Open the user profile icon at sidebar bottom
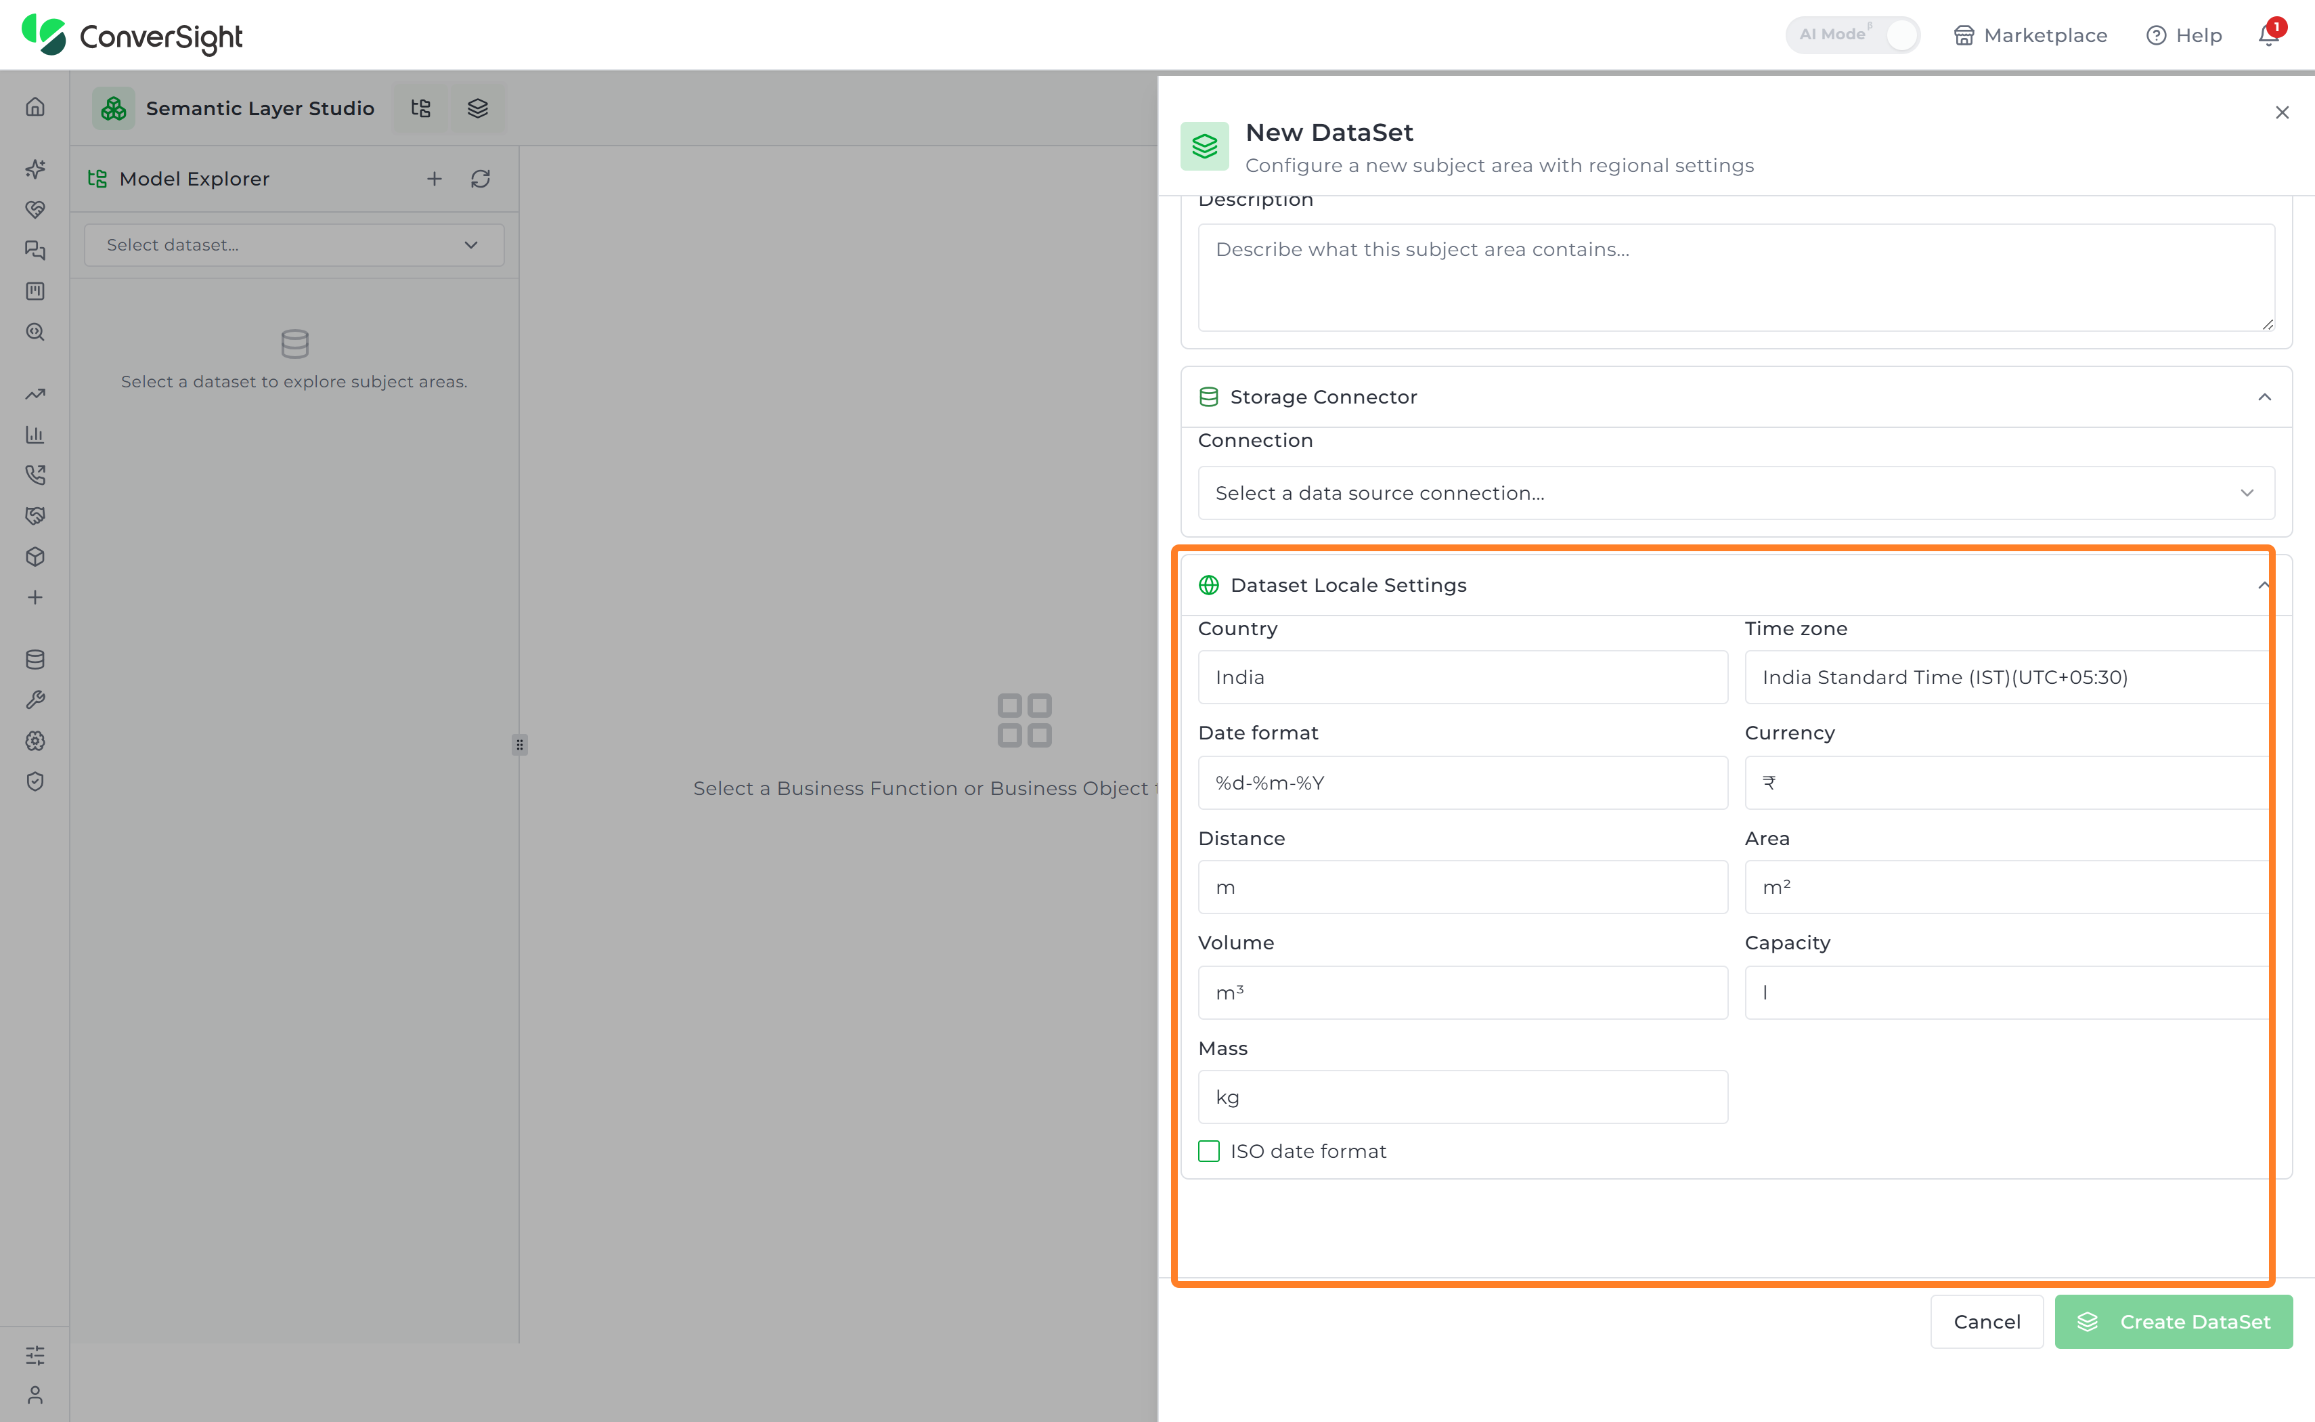The height and width of the screenshot is (1422, 2315). tap(35, 1395)
